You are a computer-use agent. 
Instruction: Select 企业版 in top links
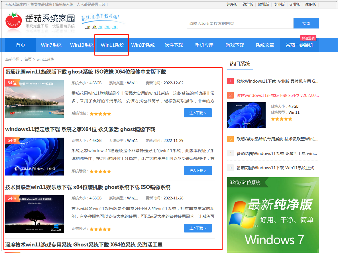295,4
